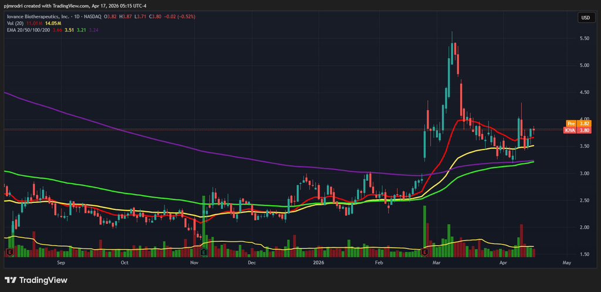
Task: Click the Feb label on time axis
Action: coord(379,263)
